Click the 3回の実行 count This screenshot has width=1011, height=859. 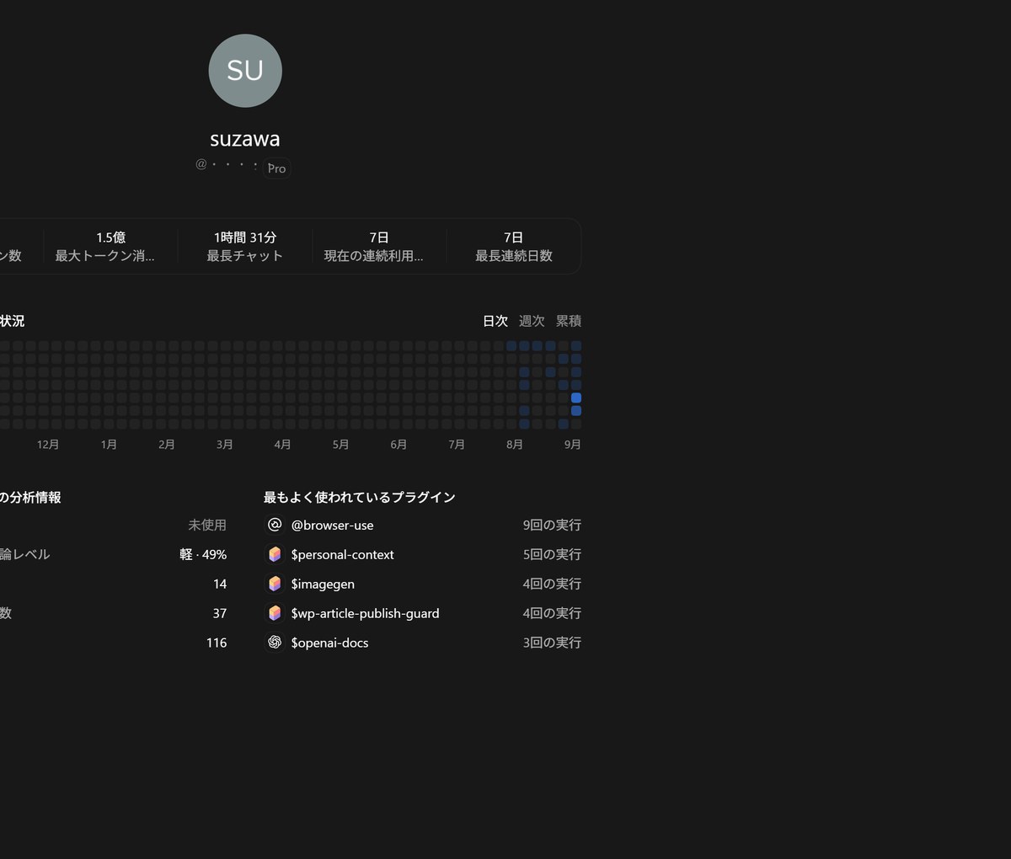point(552,643)
